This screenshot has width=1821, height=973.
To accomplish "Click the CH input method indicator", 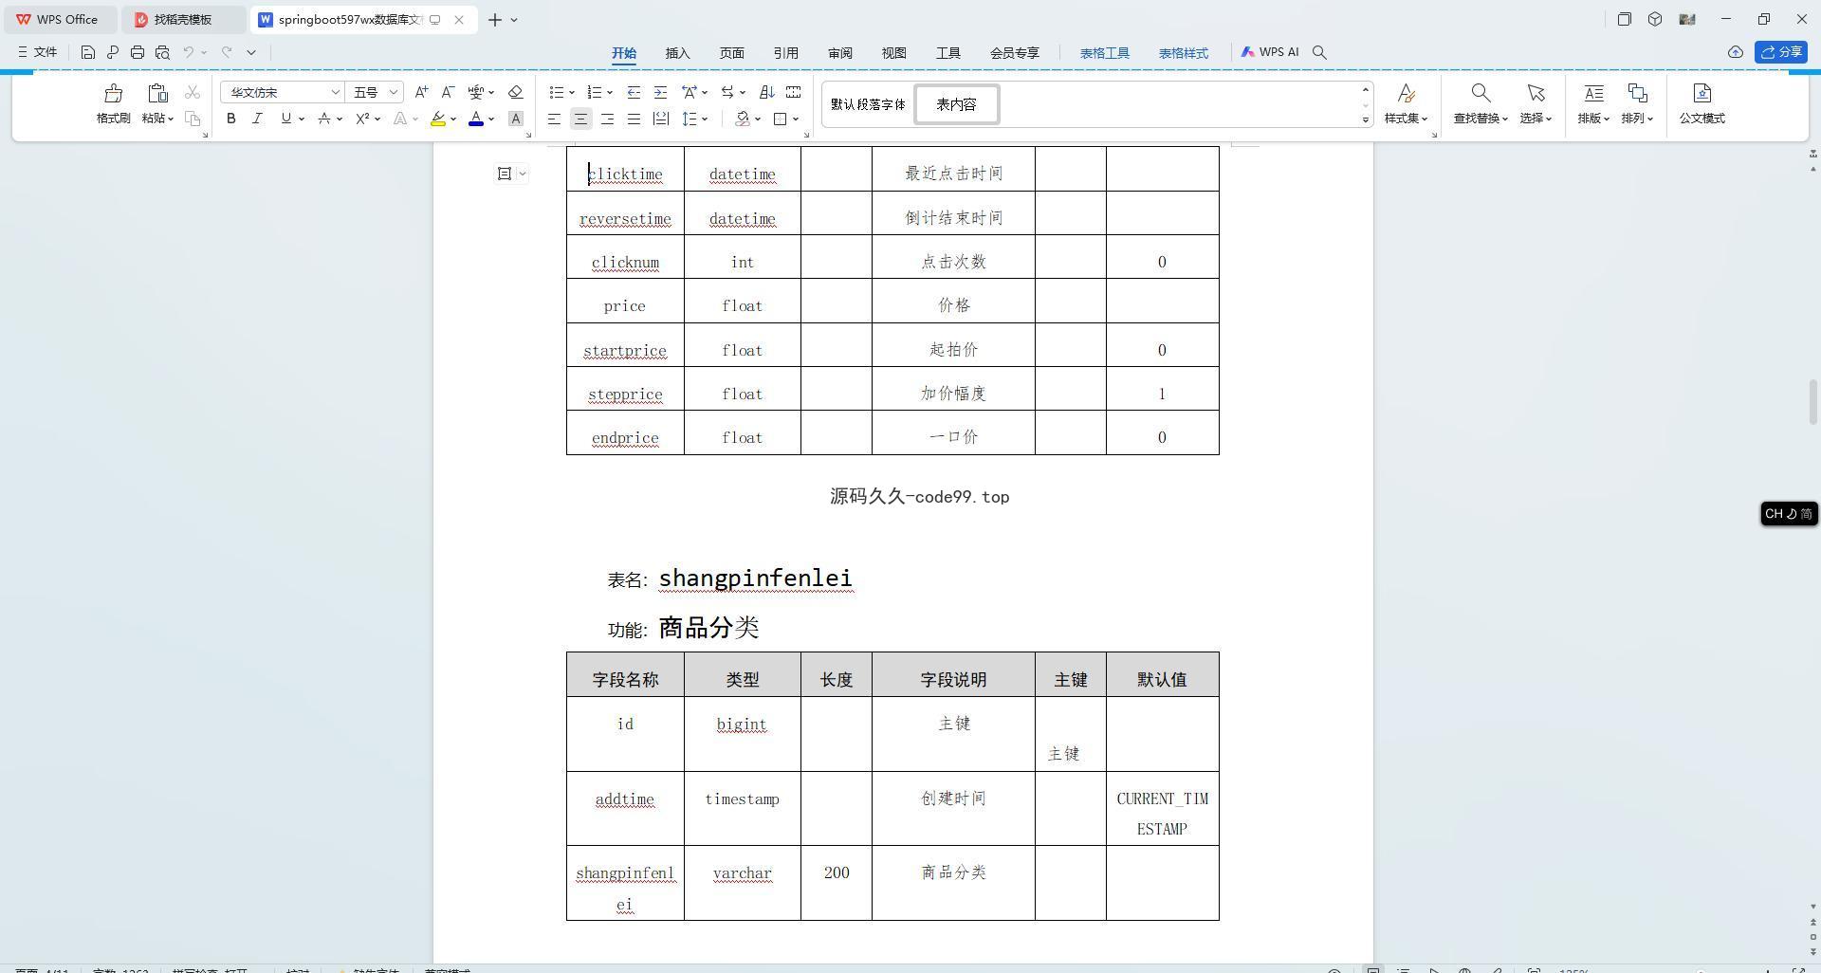I will pos(1789,513).
